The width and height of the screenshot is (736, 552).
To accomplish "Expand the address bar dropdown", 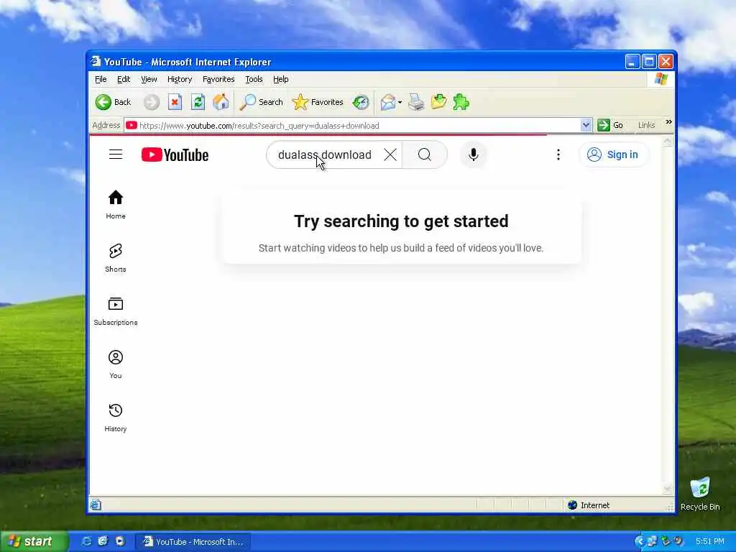I will pyautogui.click(x=586, y=125).
